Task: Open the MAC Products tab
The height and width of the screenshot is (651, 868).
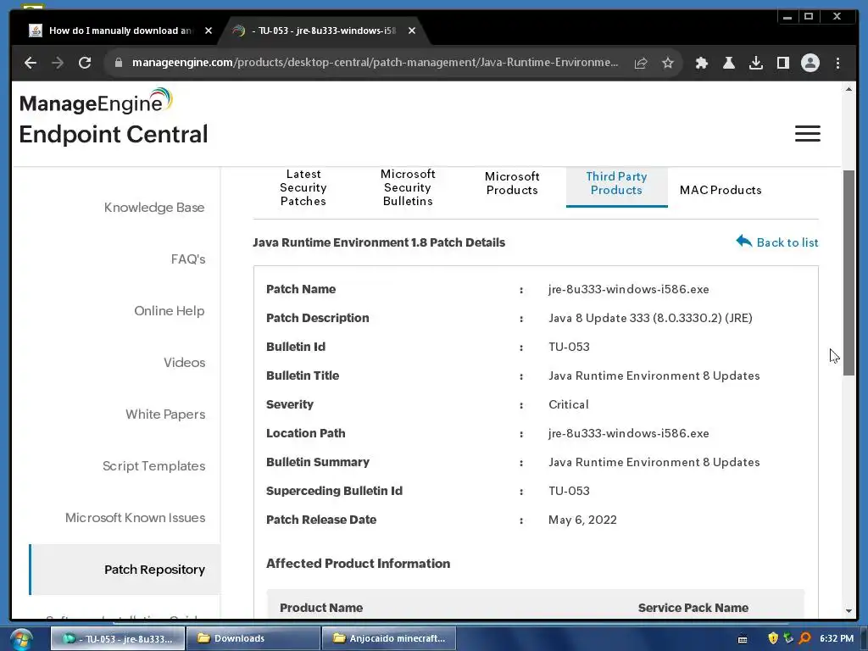Action: click(x=721, y=190)
